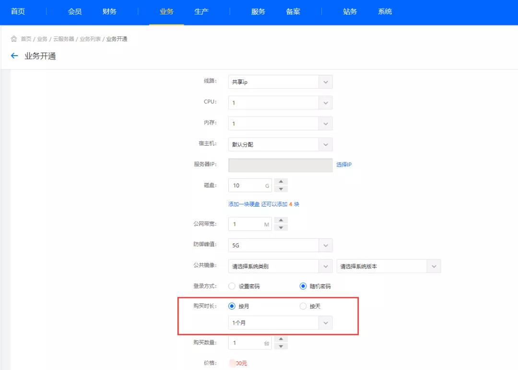Click the price value ending in 00元
518x370 pixels.
click(x=238, y=363)
